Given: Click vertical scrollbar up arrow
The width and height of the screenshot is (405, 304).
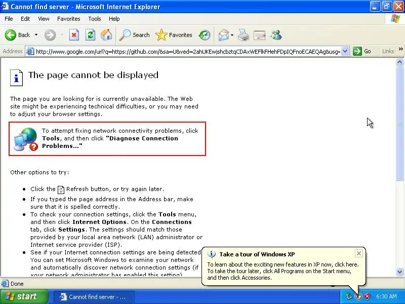Looking at the screenshot, I should click(x=399, y=62).
